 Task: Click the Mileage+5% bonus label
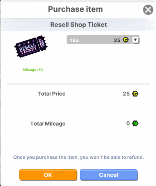point(33,70)
